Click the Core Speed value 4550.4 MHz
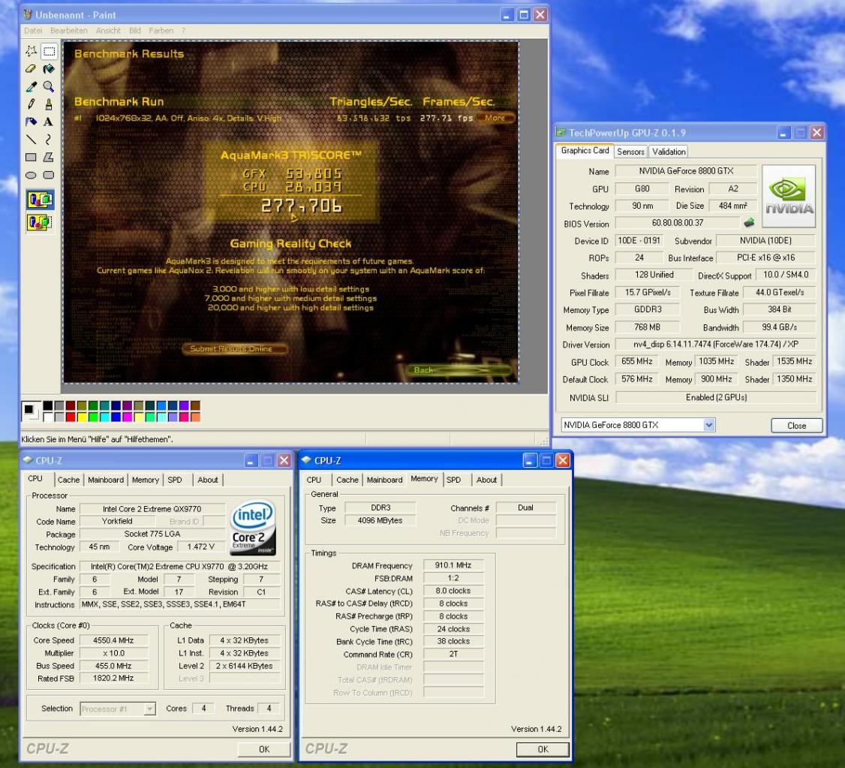 113,640
